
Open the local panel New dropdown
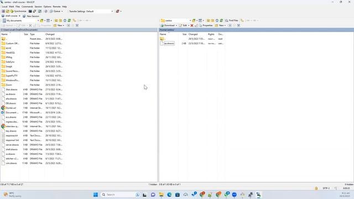click(59, 25)
